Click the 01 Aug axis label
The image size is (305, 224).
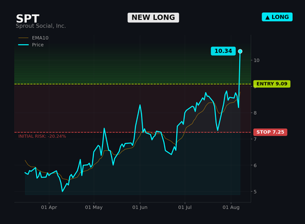[231, 208]
